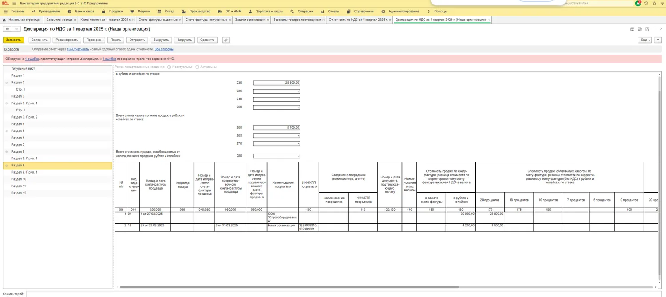Screen dimensions: 666x297
Task: Select the Актуальны radio button
Action: [x=197, y=67]
